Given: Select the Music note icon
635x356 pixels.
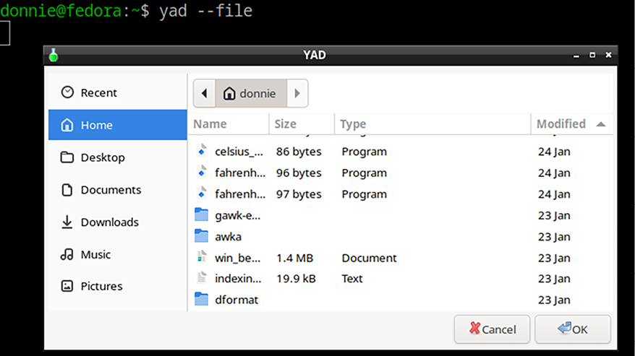Looking at the screenshot, I should [x=67, y=254].
